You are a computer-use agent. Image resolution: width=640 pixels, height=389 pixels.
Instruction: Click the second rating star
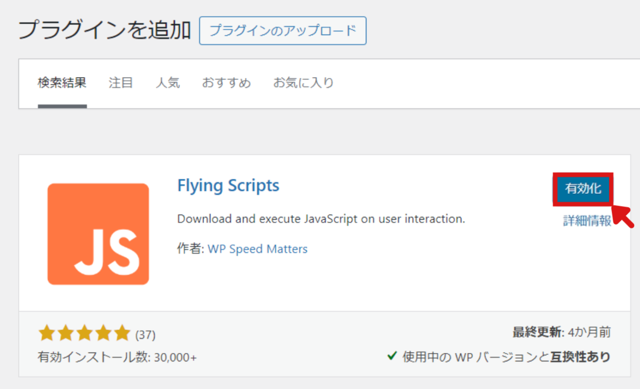(x=66, y=332)
